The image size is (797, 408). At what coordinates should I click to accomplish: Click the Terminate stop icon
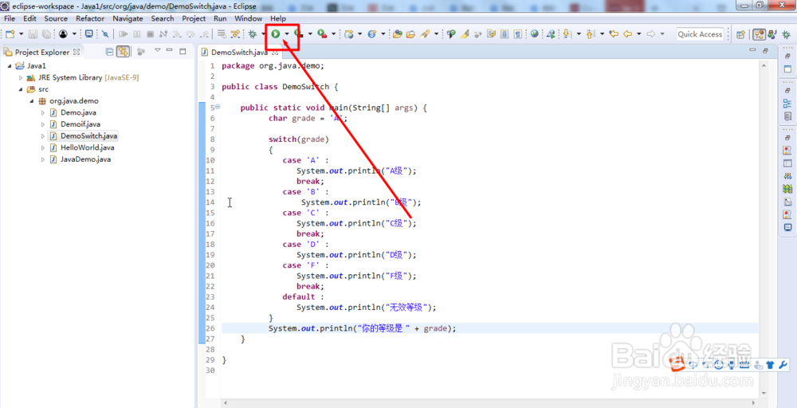coord(150,34)
